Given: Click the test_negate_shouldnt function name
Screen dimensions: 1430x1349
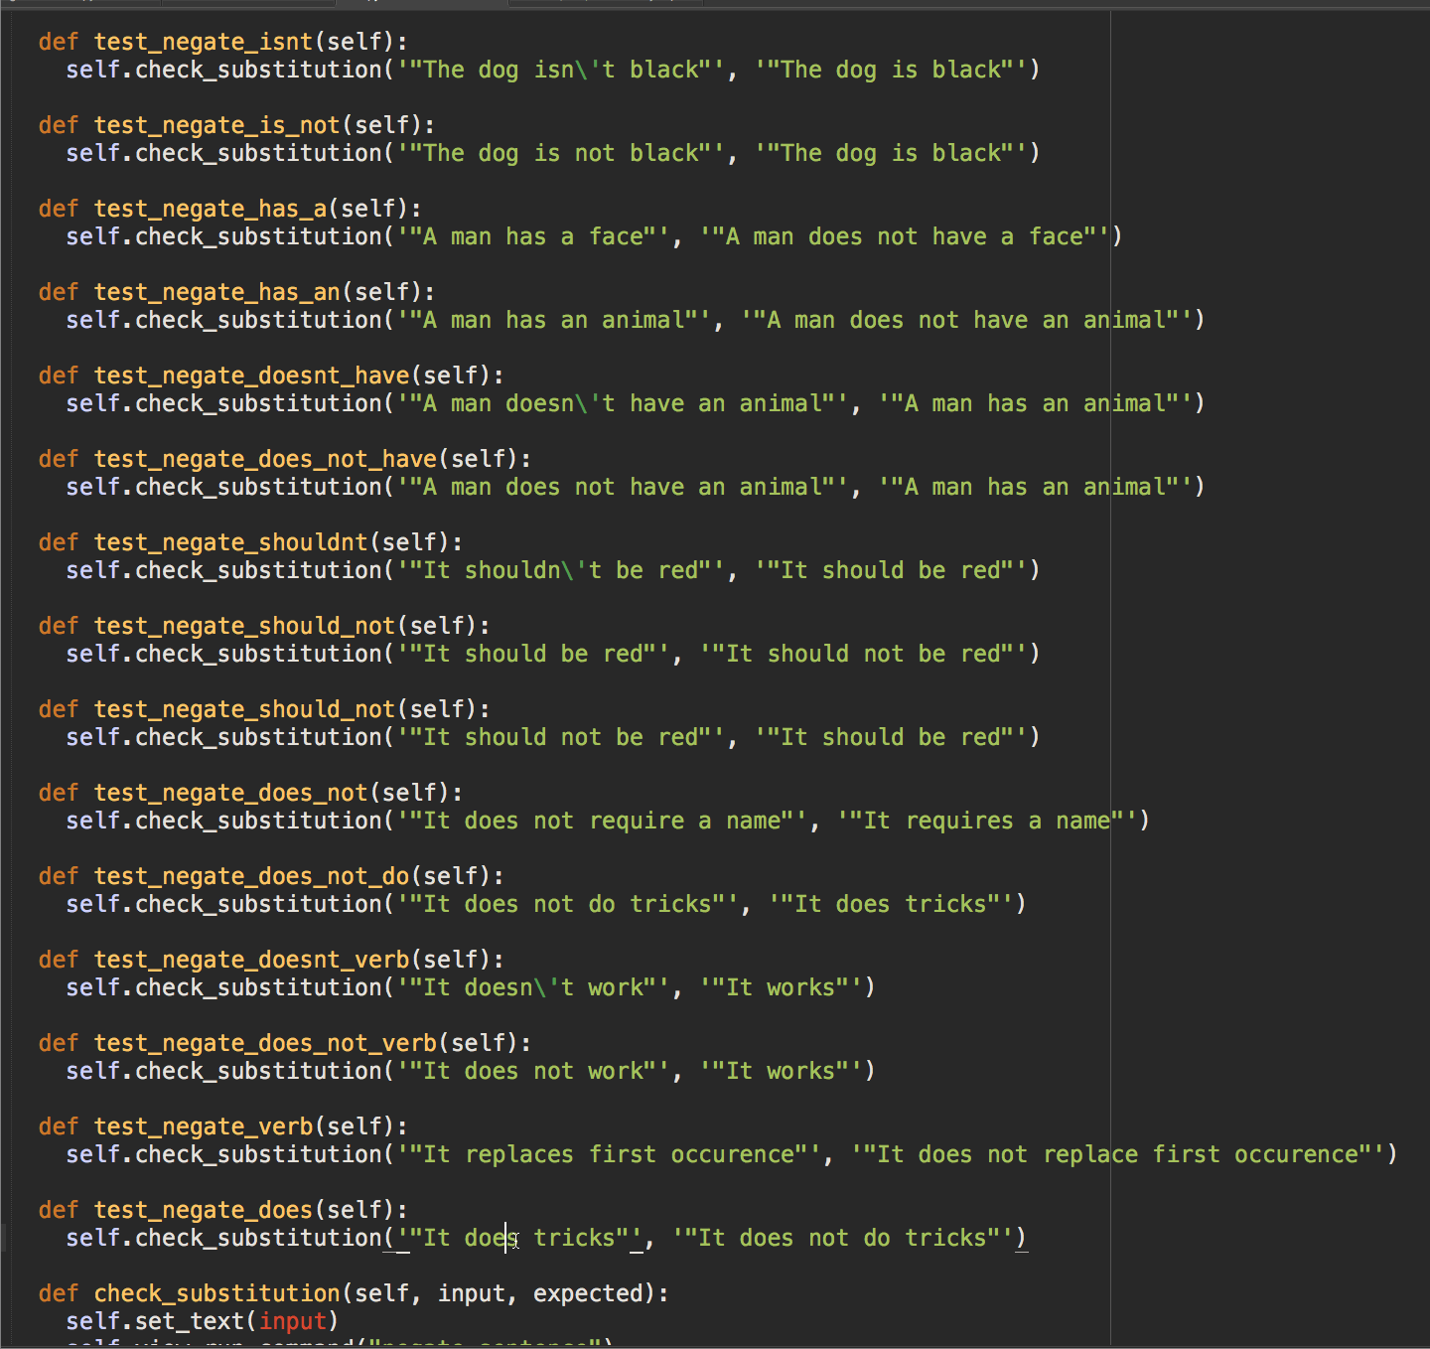Looking at the screenshot, I should [x=231, y=542].
